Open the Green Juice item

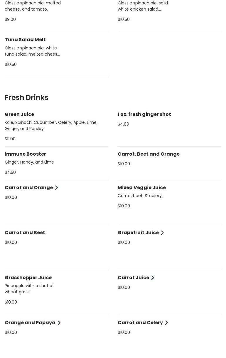[19, 114]
